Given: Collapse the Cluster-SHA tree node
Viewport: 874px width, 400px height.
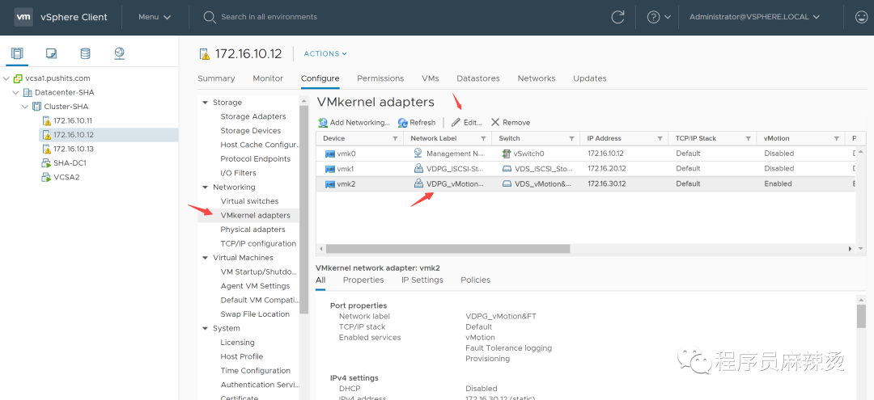Looking at the screenshot, I should [25, 106].
